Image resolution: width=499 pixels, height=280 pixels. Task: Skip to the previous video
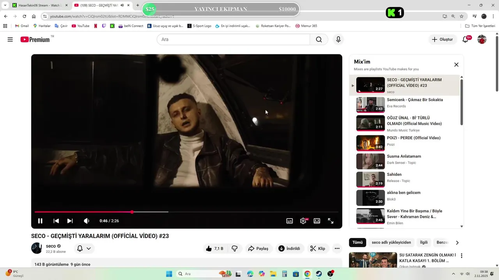(56, 221)
